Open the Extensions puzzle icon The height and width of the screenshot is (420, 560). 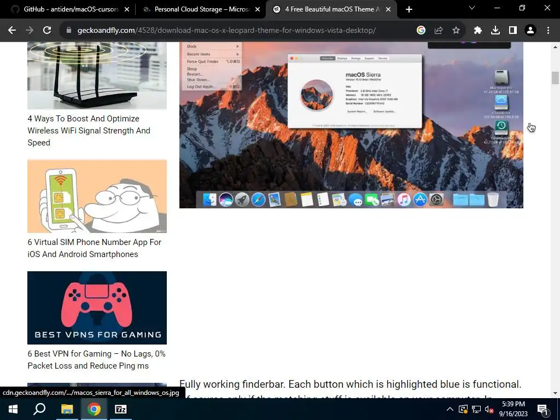[478, 31]
